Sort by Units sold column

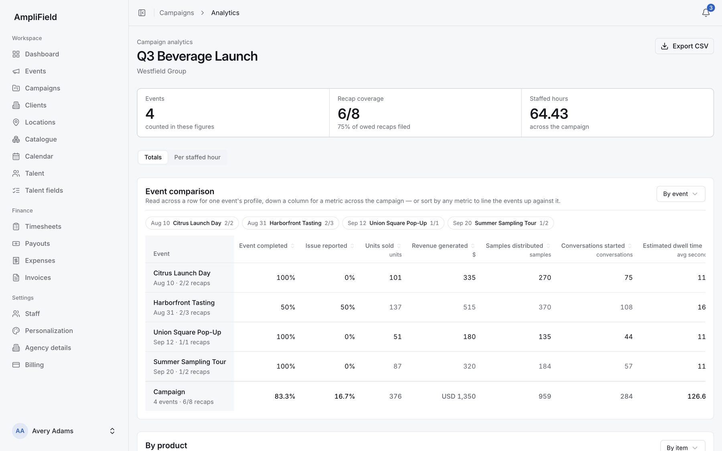[383, 246]
